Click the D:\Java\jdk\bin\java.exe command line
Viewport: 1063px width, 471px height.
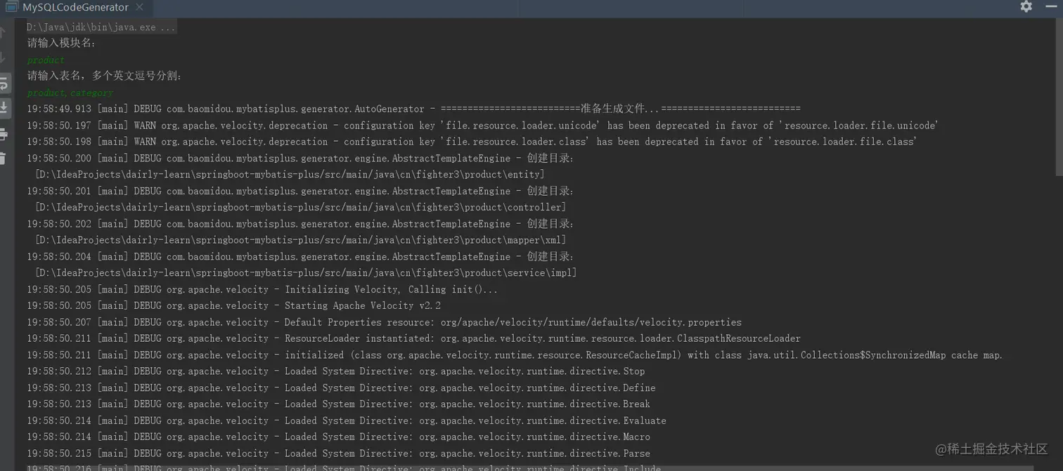(102, 27)
